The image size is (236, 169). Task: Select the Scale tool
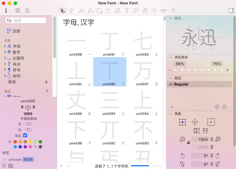click(118, 11)
